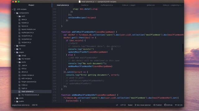199x111 pixels.
Task: Click the about.js file icon
Action: pyautogui.click(x=19, y=72)
